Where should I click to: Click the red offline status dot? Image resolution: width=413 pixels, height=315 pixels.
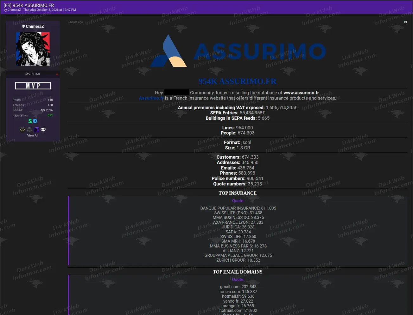[x=57, y=74]
